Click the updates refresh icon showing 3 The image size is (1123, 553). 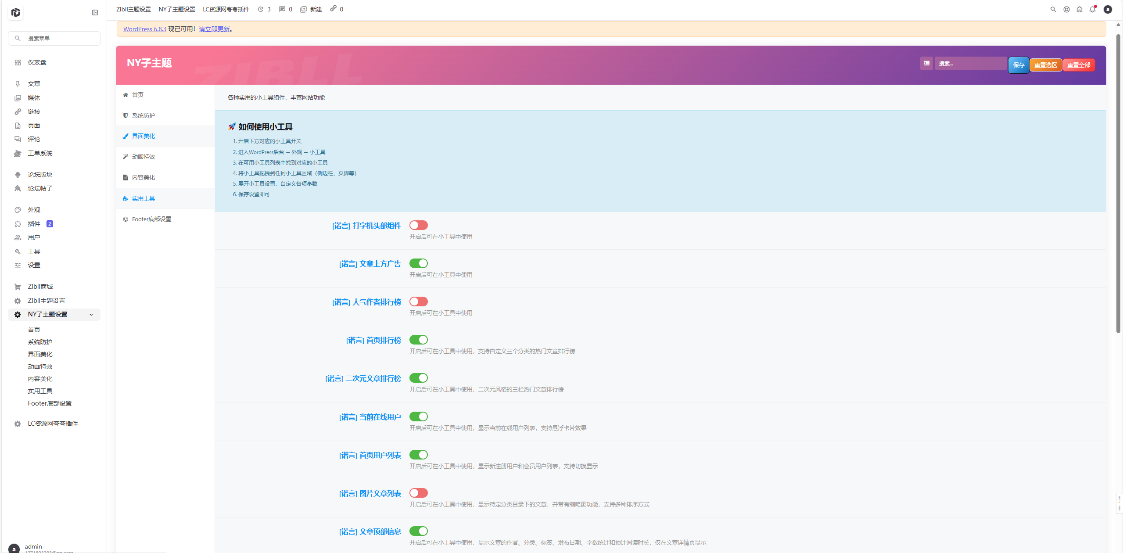pyautogui.click(x=261, y=9)
